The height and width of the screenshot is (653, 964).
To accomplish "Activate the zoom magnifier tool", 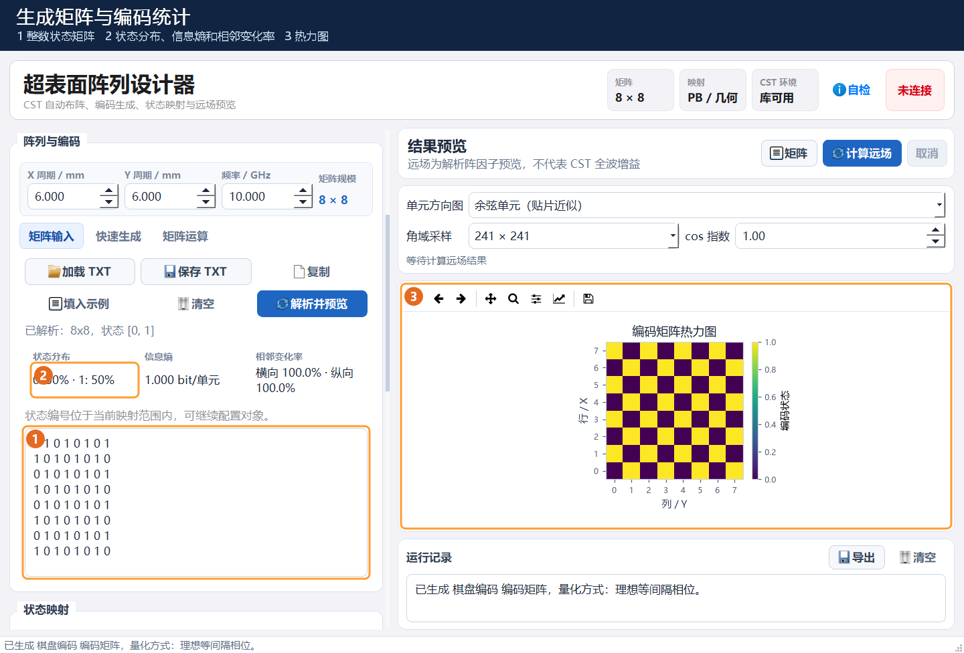I will click(513, 298).
